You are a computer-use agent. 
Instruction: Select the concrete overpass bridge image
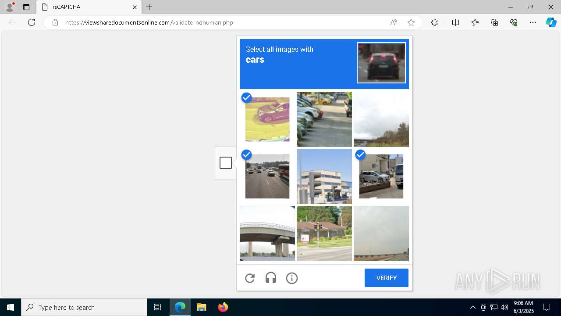pyautogui.click(x=267, y=233)
